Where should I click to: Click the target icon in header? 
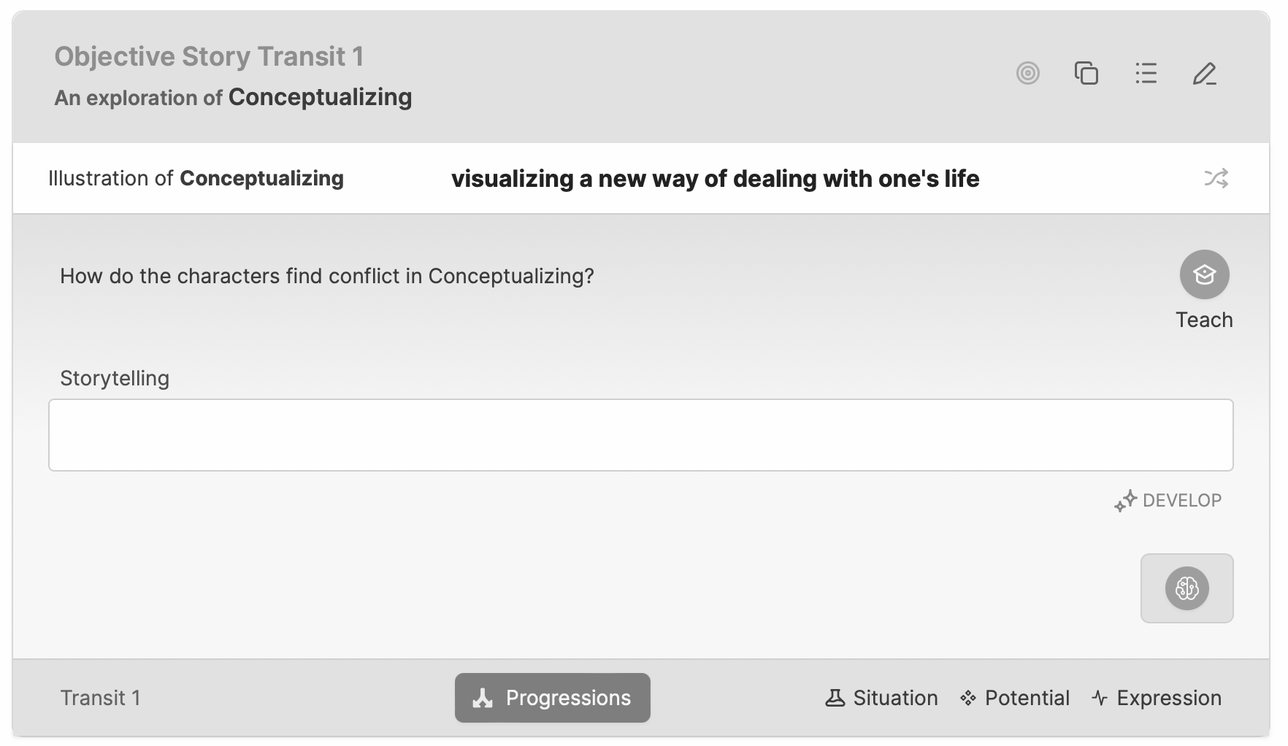pos(1027,73)
